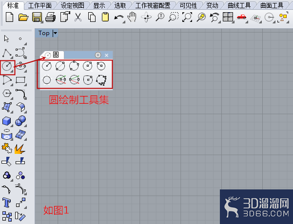Select the circle tool in left sidebar
The height and width of the screenshot is (224, 293).
[7, 66]
